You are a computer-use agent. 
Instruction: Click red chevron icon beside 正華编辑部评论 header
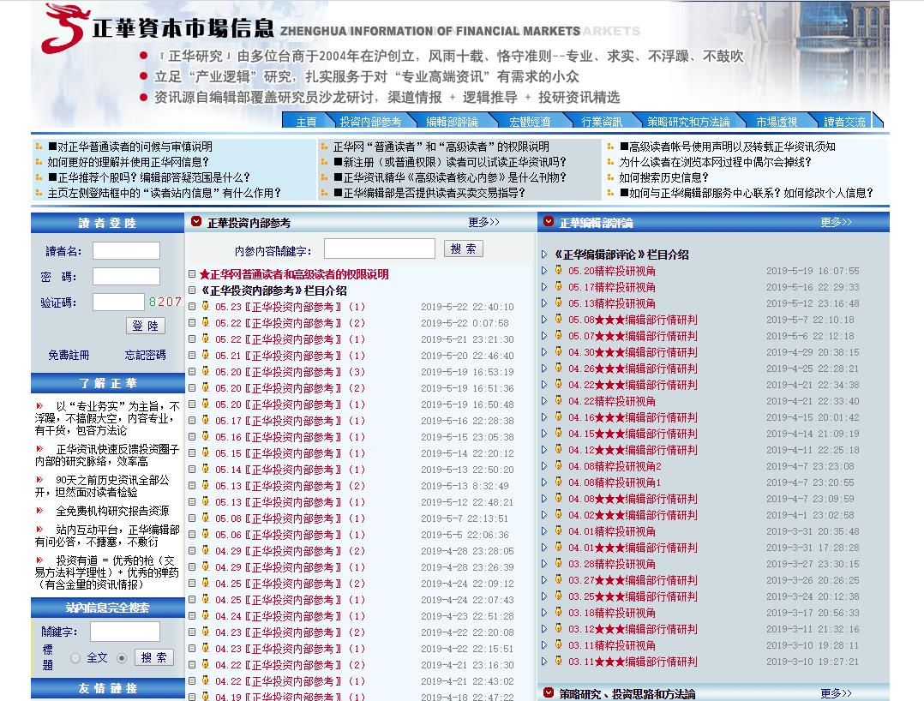(549, 222)
